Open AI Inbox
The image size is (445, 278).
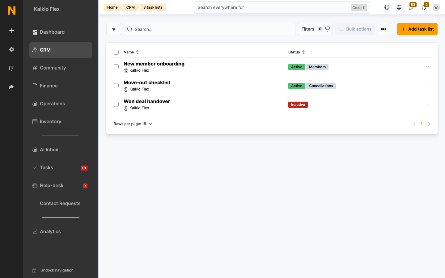point(61,150)
